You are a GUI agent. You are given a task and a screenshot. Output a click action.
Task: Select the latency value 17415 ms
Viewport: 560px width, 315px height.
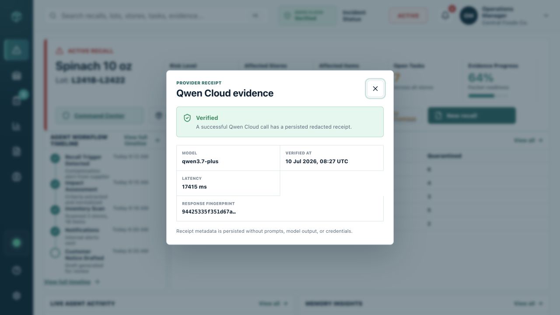194,187
